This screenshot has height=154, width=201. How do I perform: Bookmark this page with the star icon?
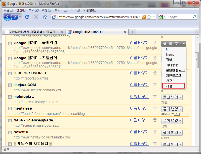pyautogui.click(x=149, y=17)
